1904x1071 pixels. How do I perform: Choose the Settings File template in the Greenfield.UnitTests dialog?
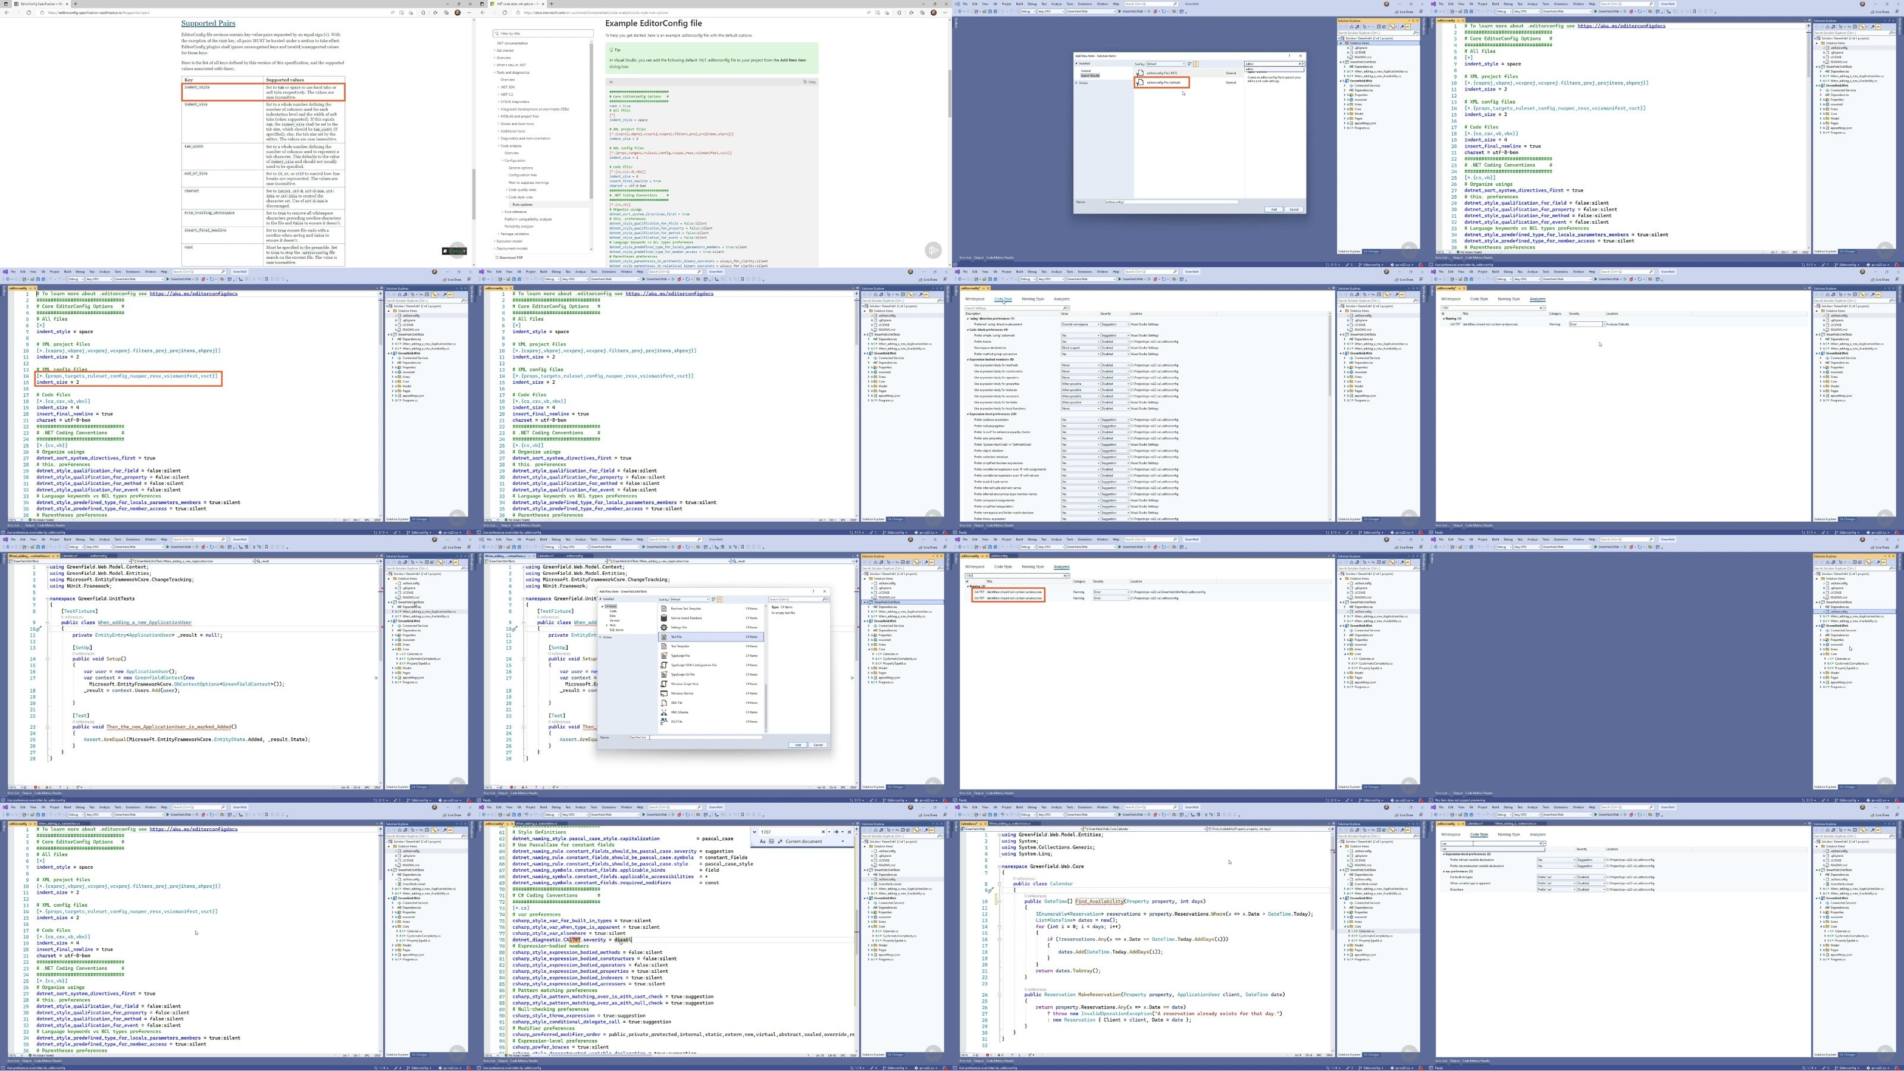(x=712, y=628)
